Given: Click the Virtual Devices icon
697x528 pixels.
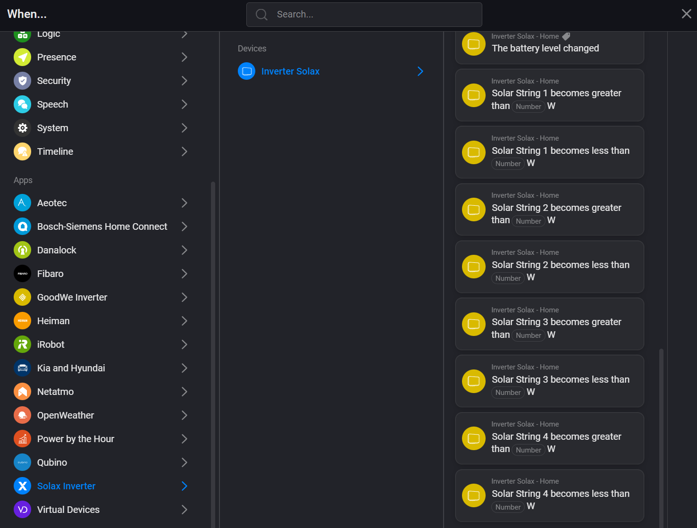Looking at the screenshot, I should coord(22,510).
